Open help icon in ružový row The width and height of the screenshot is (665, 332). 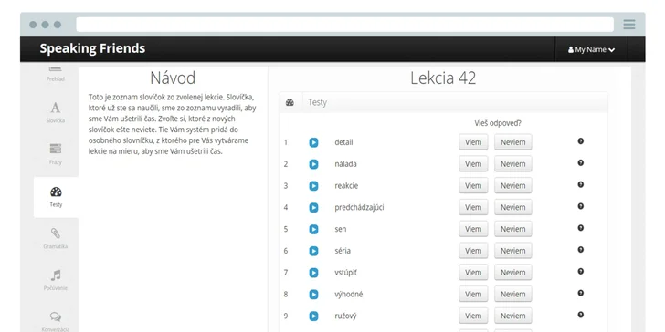(581, 315)
